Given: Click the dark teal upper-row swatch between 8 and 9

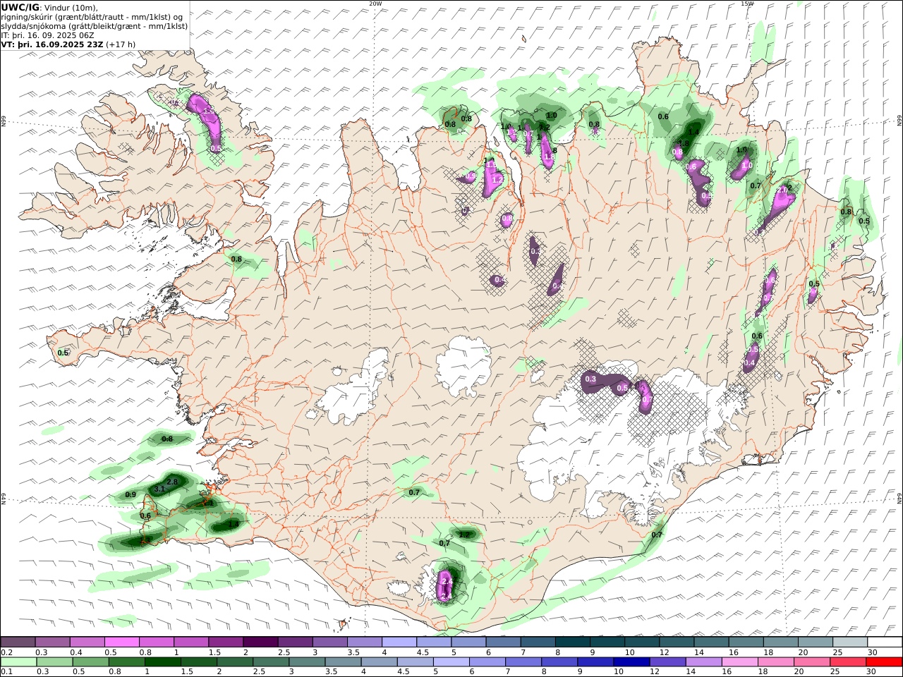Looking at the screenshot, I should [572, 642].
